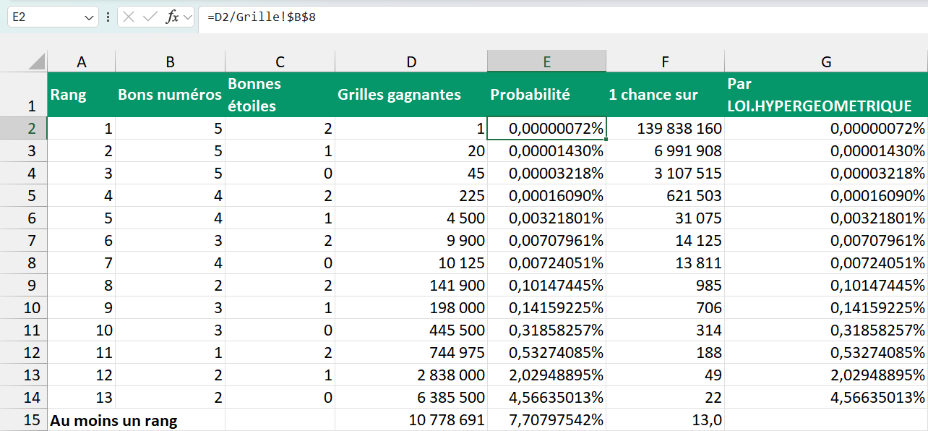Click the "1 chance sur" header cell
928x431 pixels.
(665, 95)
